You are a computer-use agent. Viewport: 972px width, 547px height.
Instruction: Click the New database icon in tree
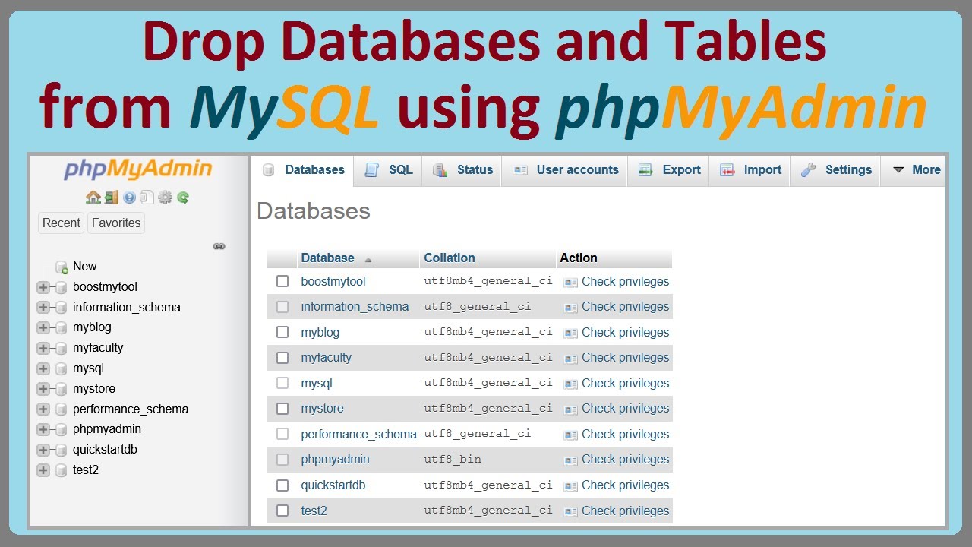pyautogui.click(x=62, y=267)
